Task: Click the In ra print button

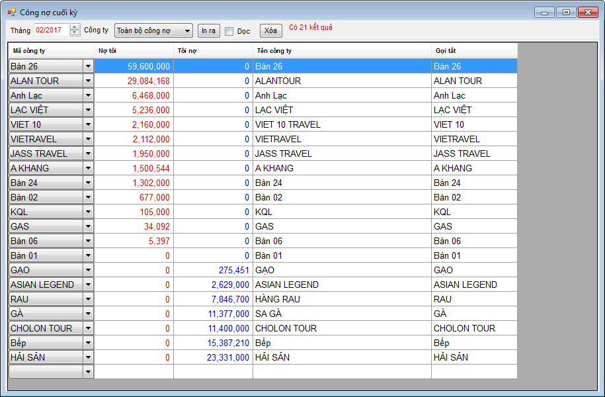Action: point(208,30)
